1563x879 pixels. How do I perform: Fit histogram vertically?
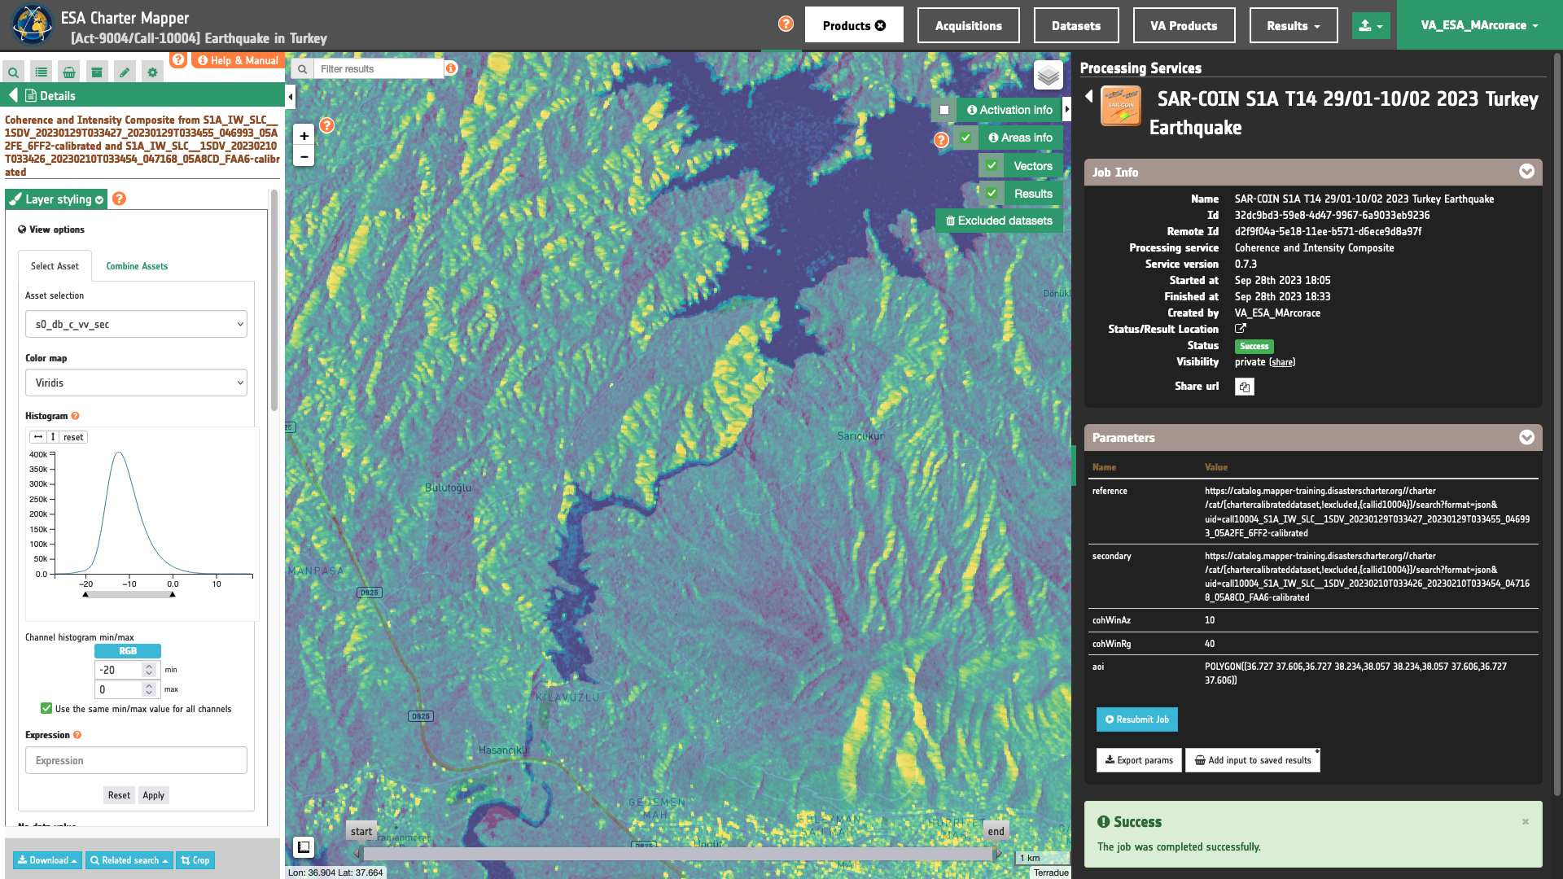pos(53,437)
